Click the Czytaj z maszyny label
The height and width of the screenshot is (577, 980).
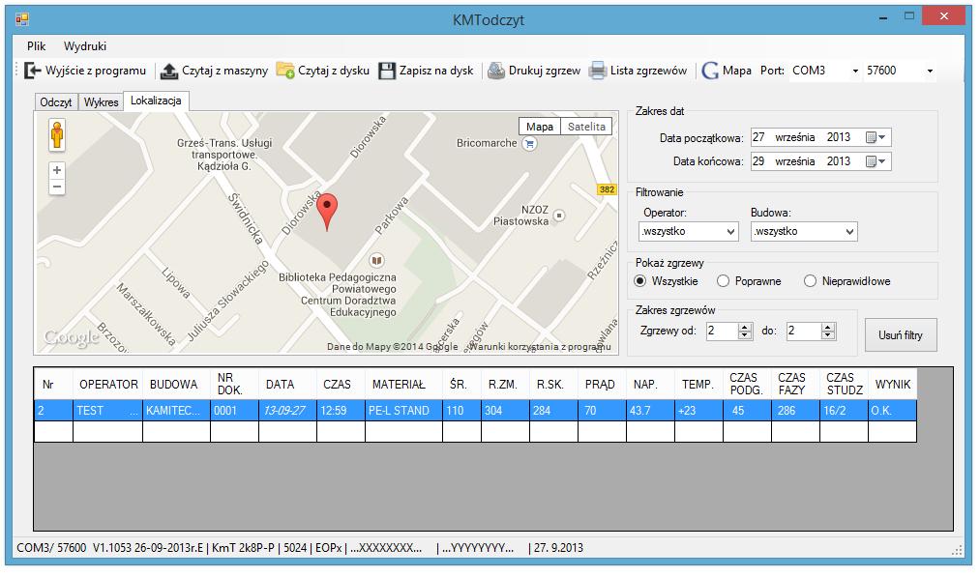point(225,71)
